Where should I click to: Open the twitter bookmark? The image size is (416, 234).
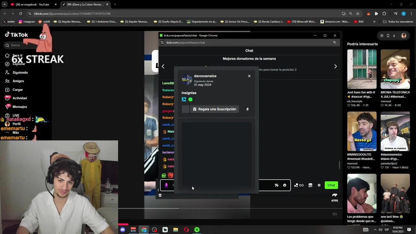[9, 22]
